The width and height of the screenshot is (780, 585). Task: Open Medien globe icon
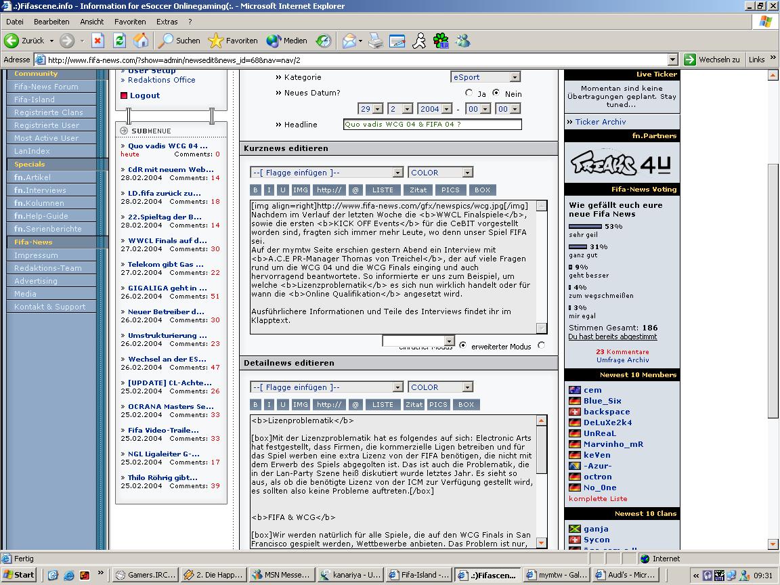pos(274,41)
